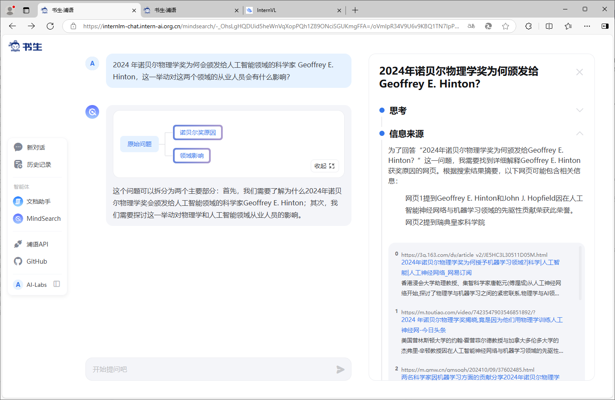Click the browser forward arrow
Viewport: 615px width, 400px height.
point(31,26)
